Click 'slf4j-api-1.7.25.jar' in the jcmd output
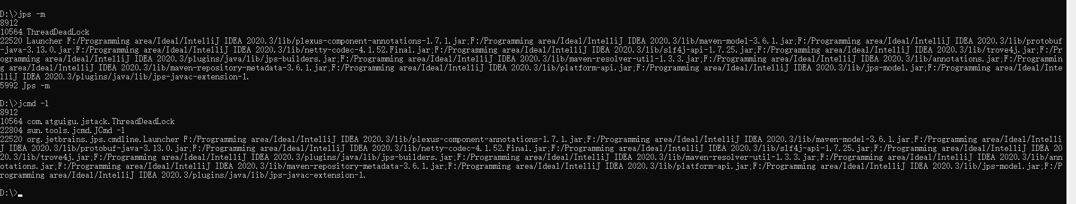The width and height of the screenshot is (1076, 204). pyautogui.click(x=825, y=148)
